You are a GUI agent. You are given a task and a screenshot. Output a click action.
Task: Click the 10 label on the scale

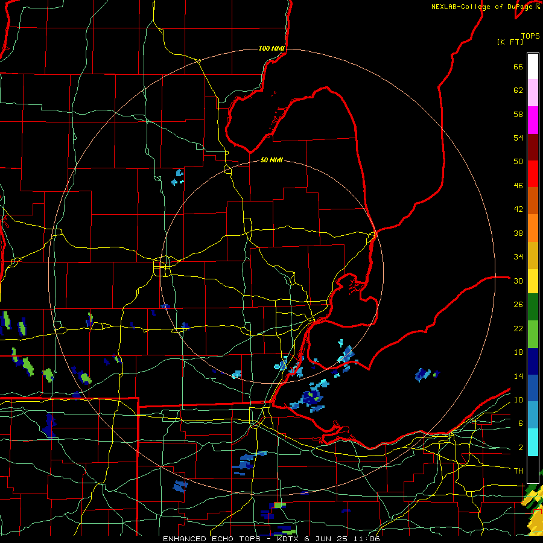(518, 399)
